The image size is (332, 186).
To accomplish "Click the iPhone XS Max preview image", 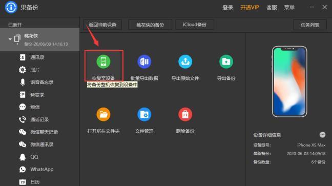I will [289, 81].
